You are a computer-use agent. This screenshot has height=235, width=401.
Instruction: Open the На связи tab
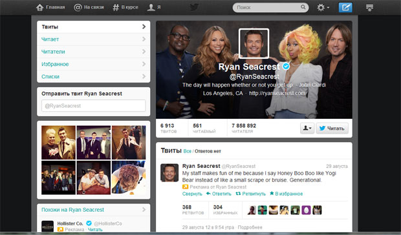pos(89,7)
